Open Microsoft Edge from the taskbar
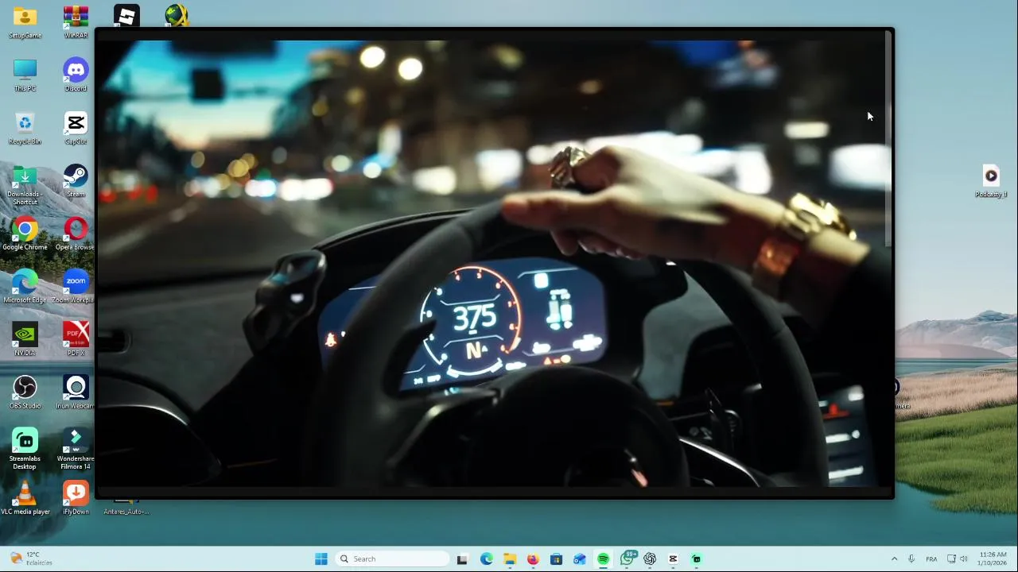 (x=487, y=559)
